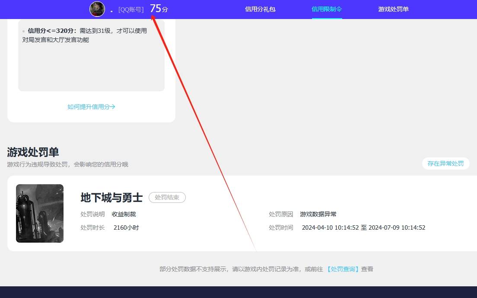The image size is (477, 298).
Task: Click the 75分 credit score display
Action: click(x=159, y=8)
